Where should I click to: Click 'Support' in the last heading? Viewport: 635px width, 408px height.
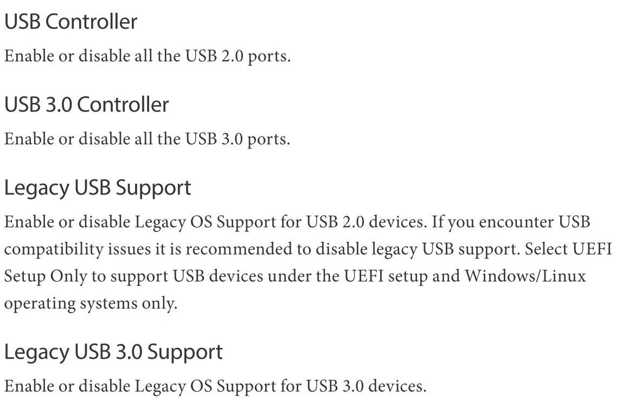[x=185, y=353]
